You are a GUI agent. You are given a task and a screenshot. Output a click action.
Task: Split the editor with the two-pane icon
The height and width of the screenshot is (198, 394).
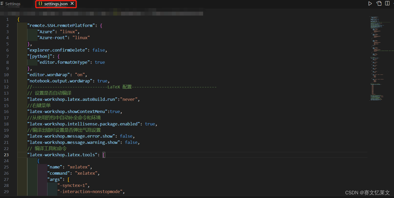[x=387, y=4]
